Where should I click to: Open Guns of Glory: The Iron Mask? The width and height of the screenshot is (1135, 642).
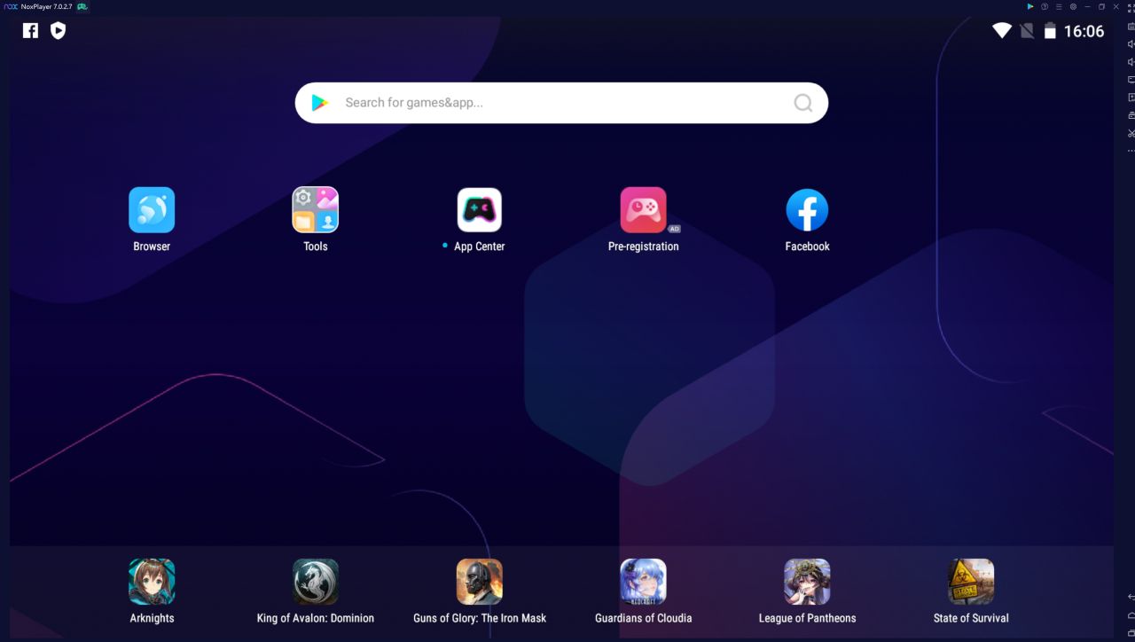click(480, 582)
